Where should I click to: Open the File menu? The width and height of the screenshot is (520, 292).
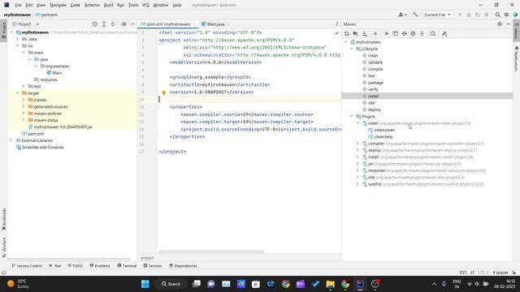[x=18, y=5]
